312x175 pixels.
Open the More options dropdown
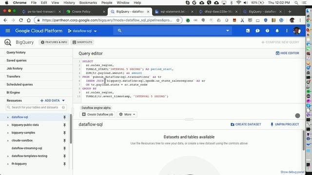(127, 115)
